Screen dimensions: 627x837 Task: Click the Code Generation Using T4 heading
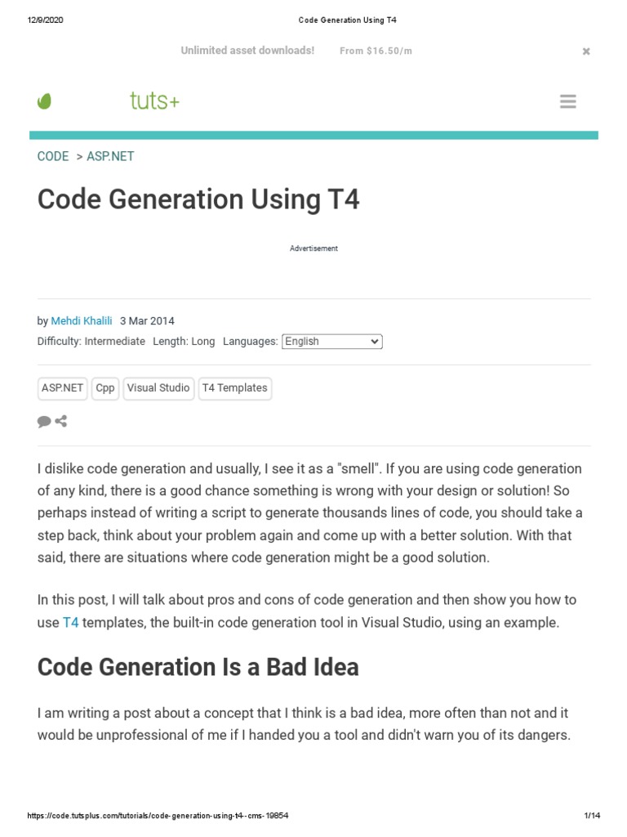[x=198, y=200]
